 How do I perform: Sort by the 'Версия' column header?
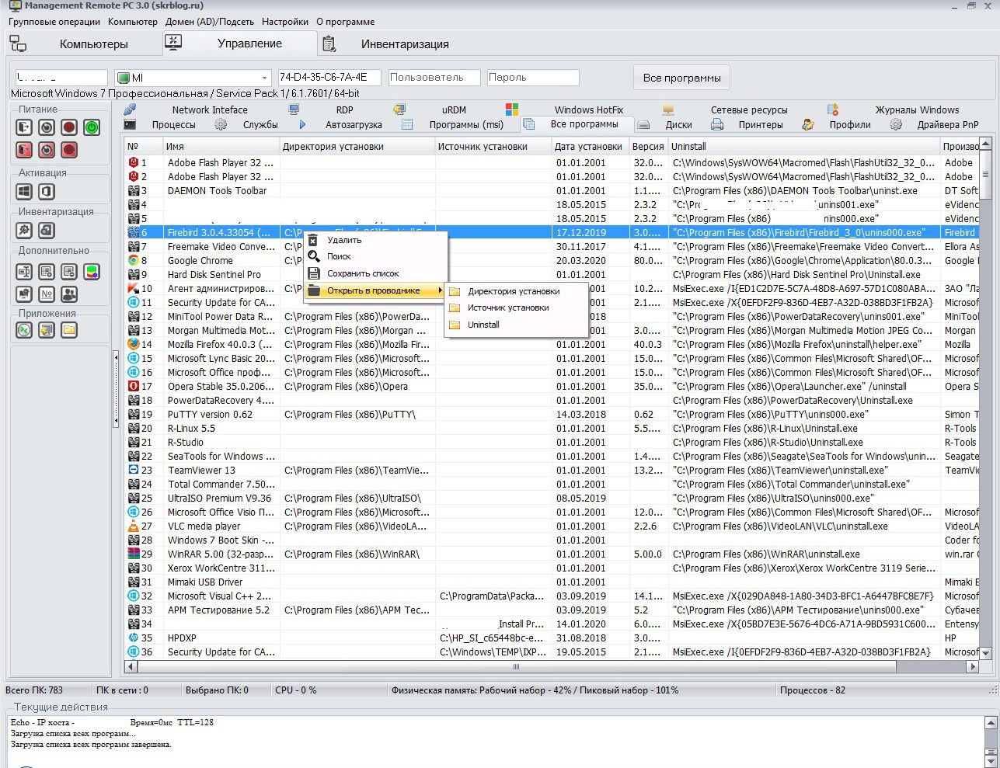point(647,146)
